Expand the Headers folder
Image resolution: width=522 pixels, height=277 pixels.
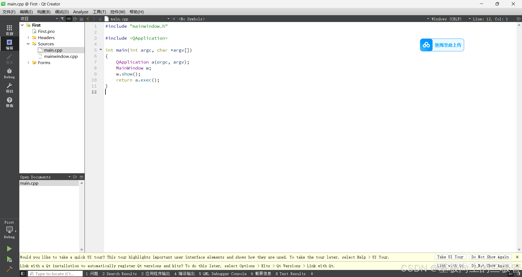[28, 37]
